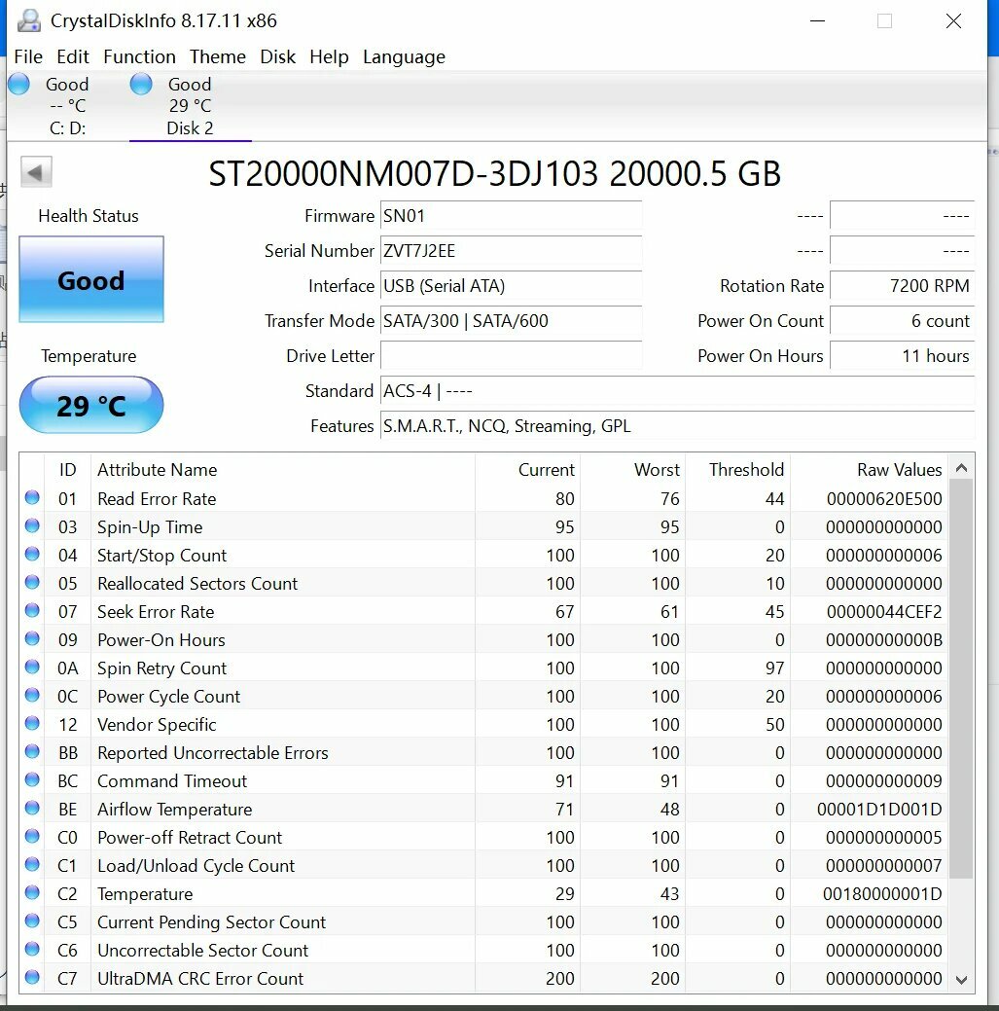Click the CrystalDiskInfo app icon in title bar
Screen dimensions: 999x1011
(x=28, y=20)
